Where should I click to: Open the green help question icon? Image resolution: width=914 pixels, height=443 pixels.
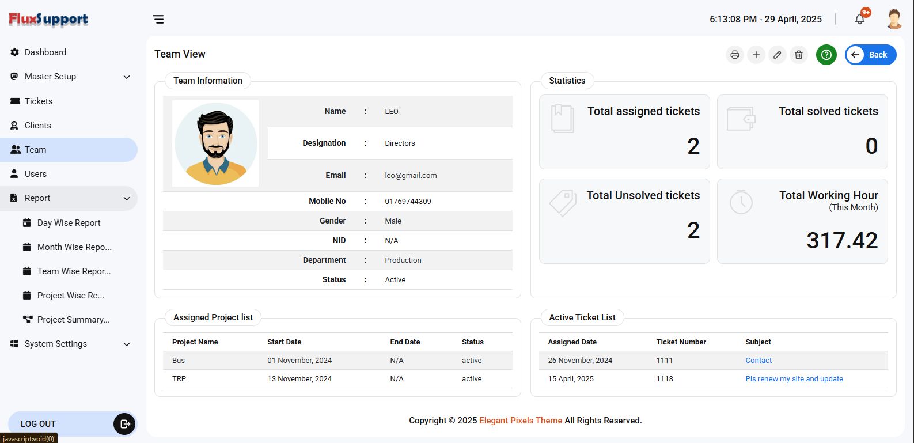point(826,55)
